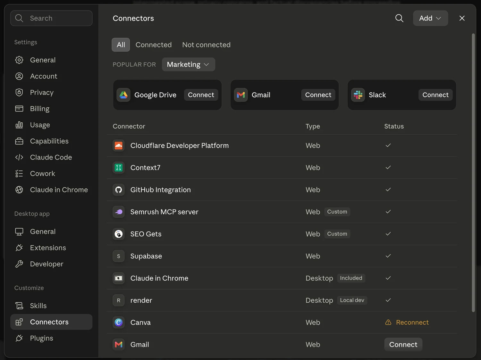Open the Capabilities settings page

[x=51, y=141]
